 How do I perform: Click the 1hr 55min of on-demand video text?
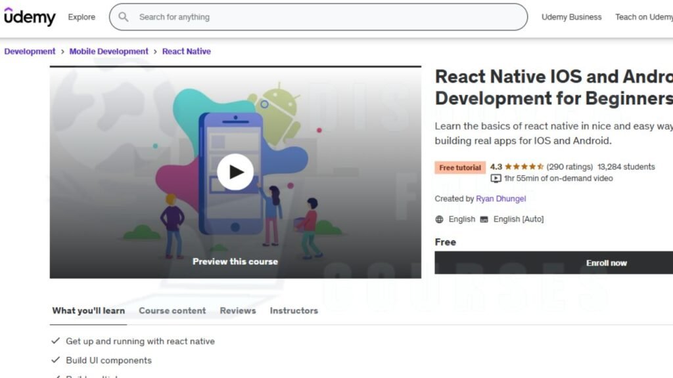coord(559,178)
